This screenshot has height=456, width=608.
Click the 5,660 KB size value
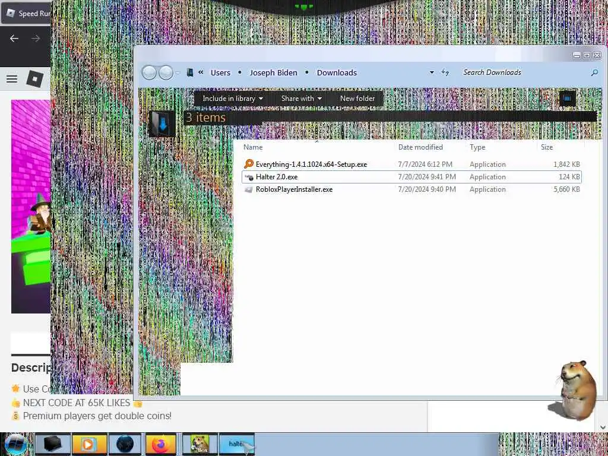click(x=566, y=189)
